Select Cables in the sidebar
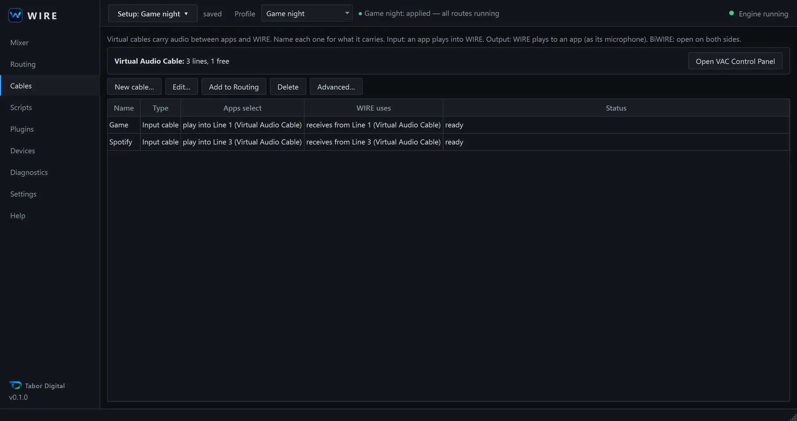The height and width of the screenshot is (421, 797). [x=50, y=86]
